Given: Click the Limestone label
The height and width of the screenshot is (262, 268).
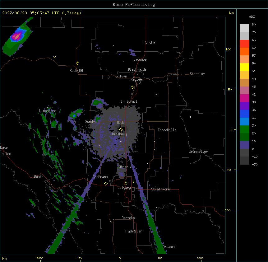Looking at the screenshot, I should click(48, 111).
